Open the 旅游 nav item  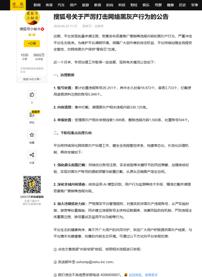point(85,5)
